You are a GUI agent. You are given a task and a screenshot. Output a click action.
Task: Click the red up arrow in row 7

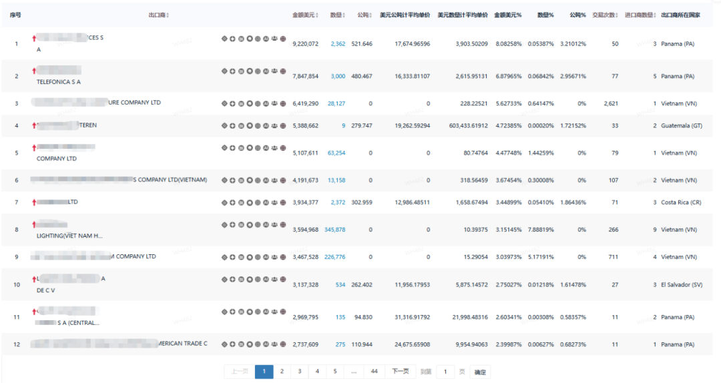coord(34,202)
